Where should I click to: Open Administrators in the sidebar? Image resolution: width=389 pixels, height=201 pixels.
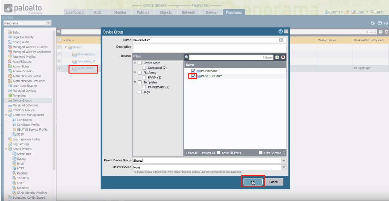pos(22,61)
